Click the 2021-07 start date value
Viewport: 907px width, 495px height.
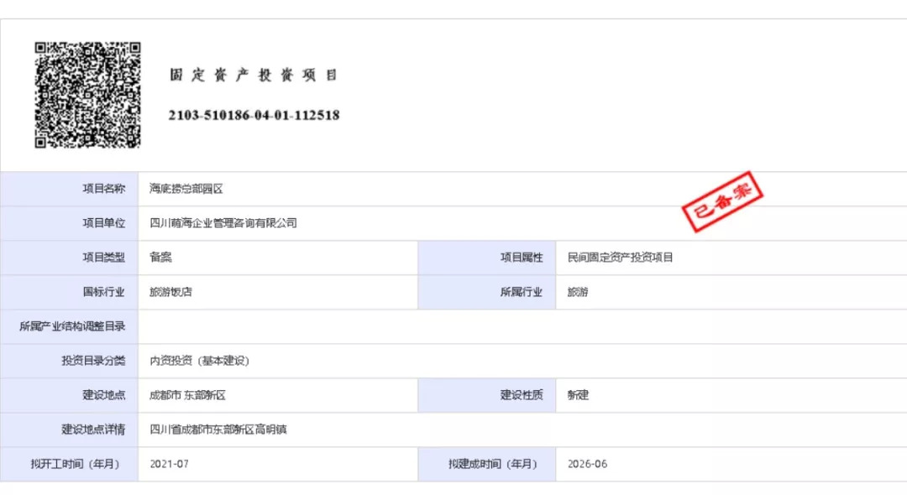coord(170,464)
